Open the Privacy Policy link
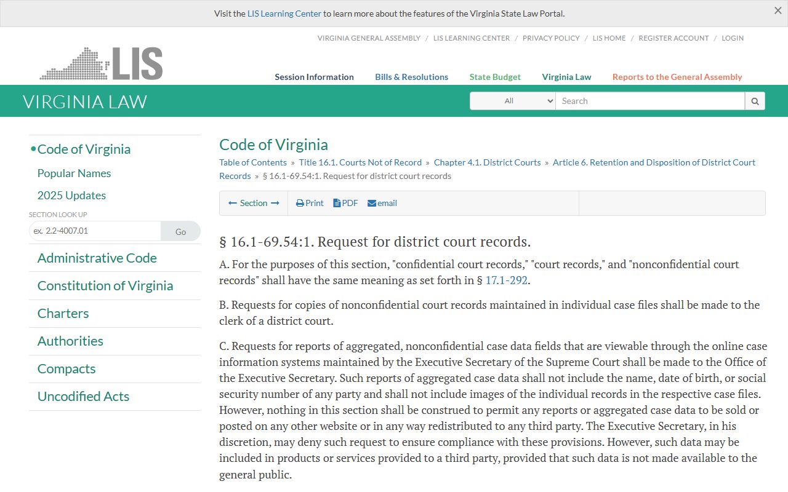The image size is (788, 492). point(551,38)
